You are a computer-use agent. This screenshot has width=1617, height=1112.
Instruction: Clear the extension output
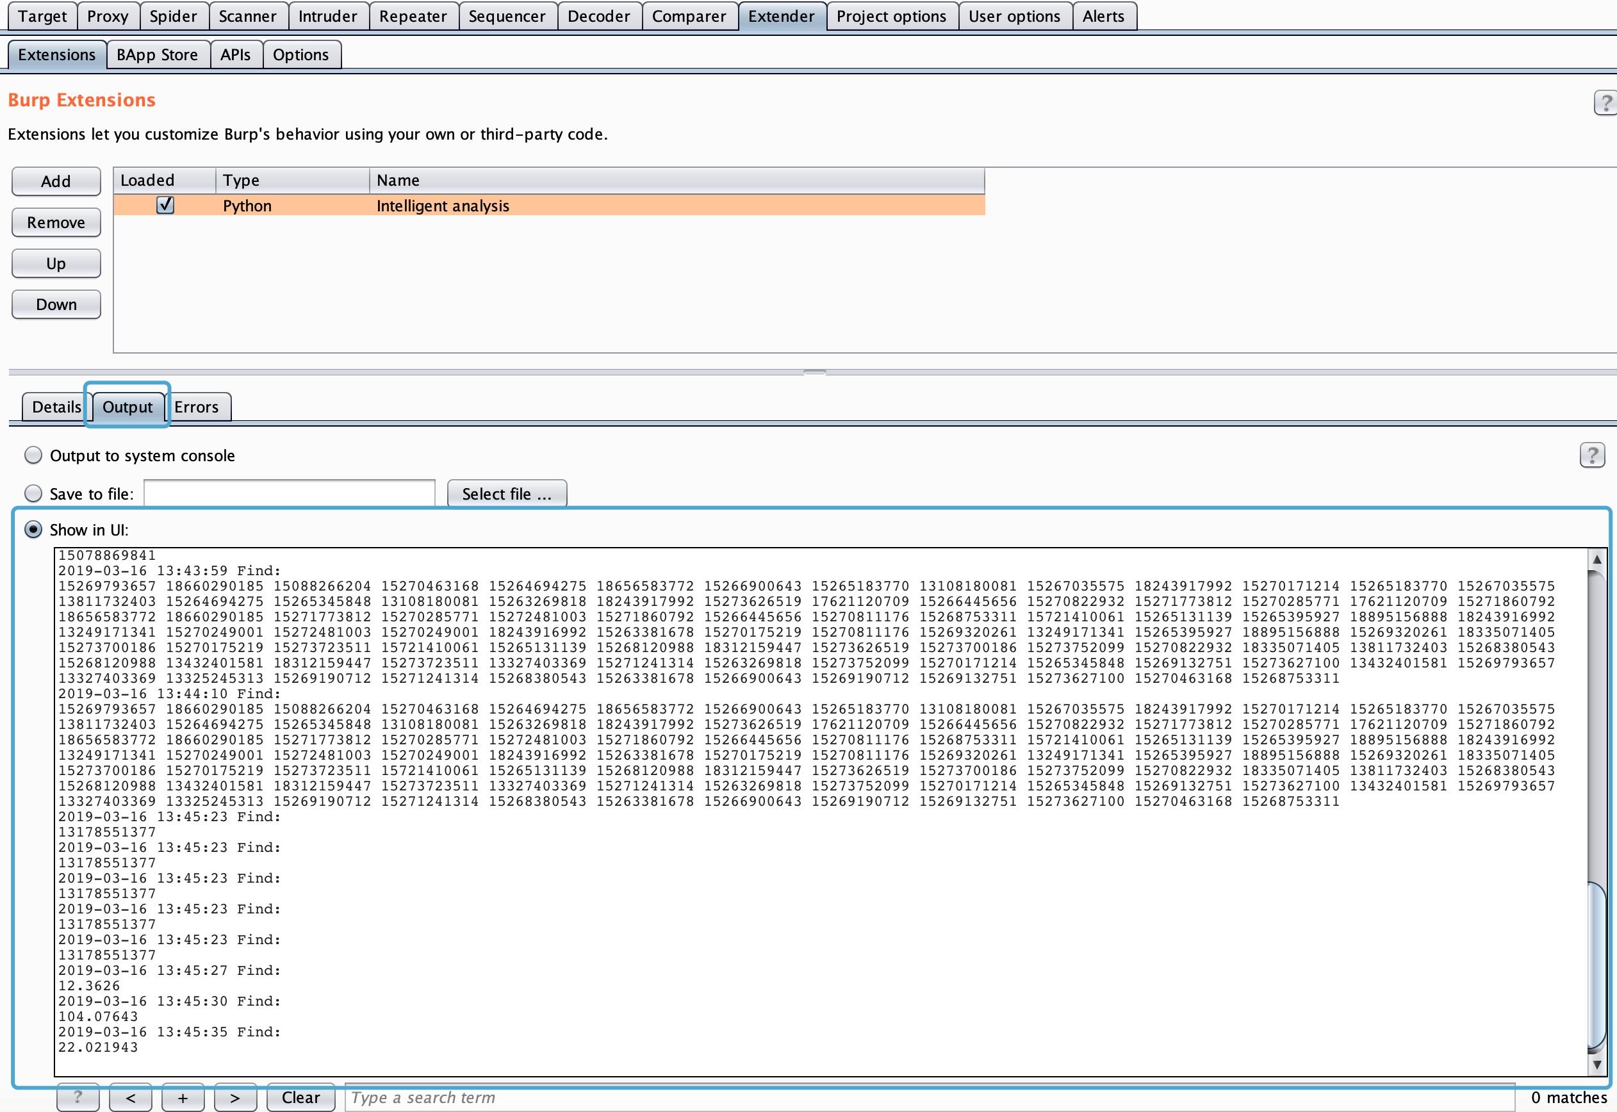[x=301, y=1097]
